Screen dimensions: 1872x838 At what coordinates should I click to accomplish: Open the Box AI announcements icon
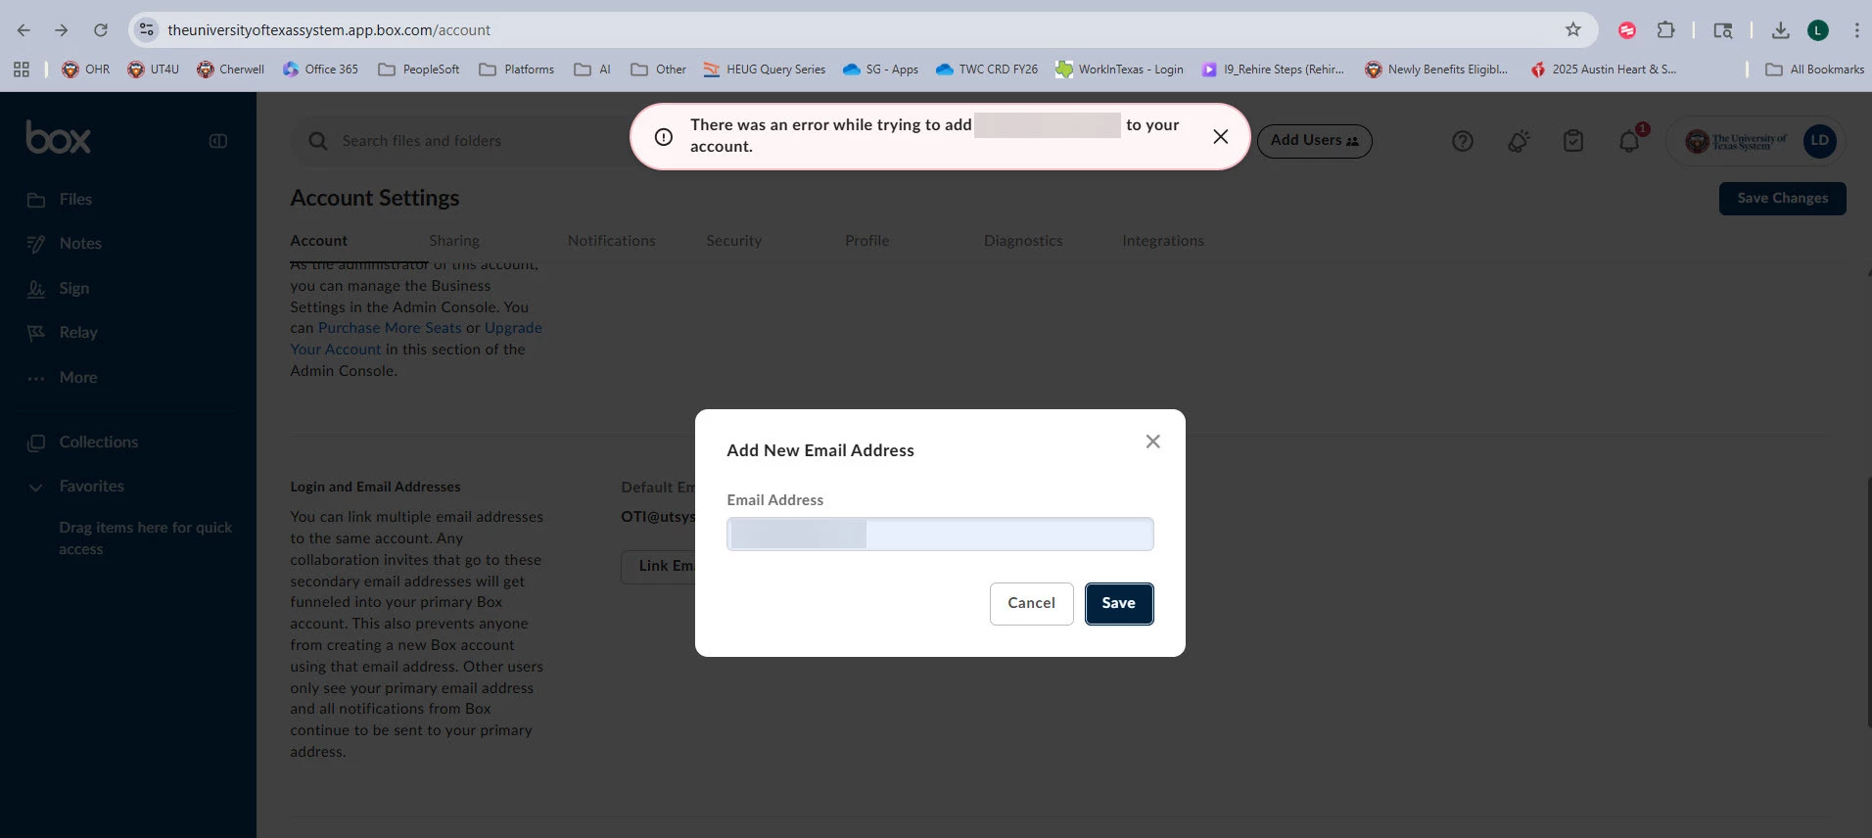[1518, 141]
